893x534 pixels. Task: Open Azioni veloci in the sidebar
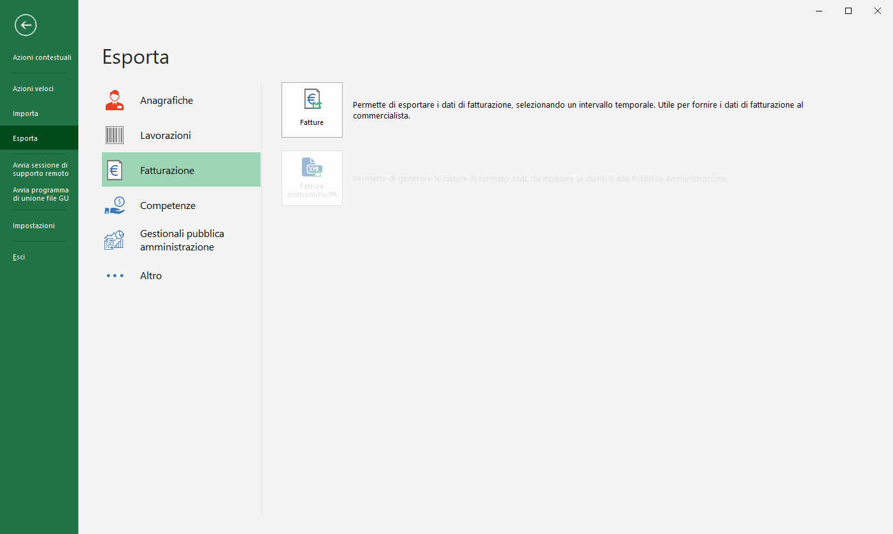pos(33,89)
